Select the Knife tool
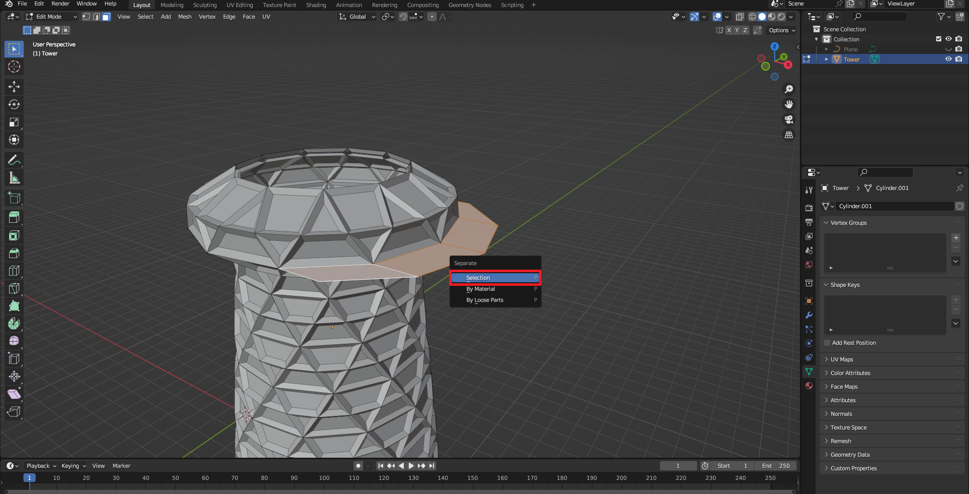The height and width of the screenshot is (494, 969). point(14,288)
